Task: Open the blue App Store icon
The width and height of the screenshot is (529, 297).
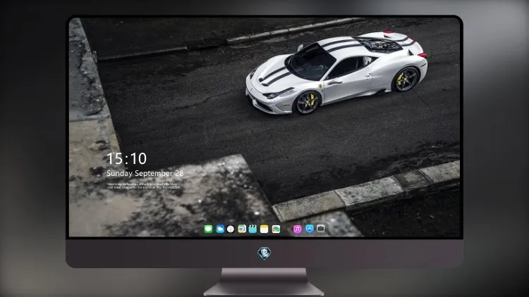Action: 310,229
